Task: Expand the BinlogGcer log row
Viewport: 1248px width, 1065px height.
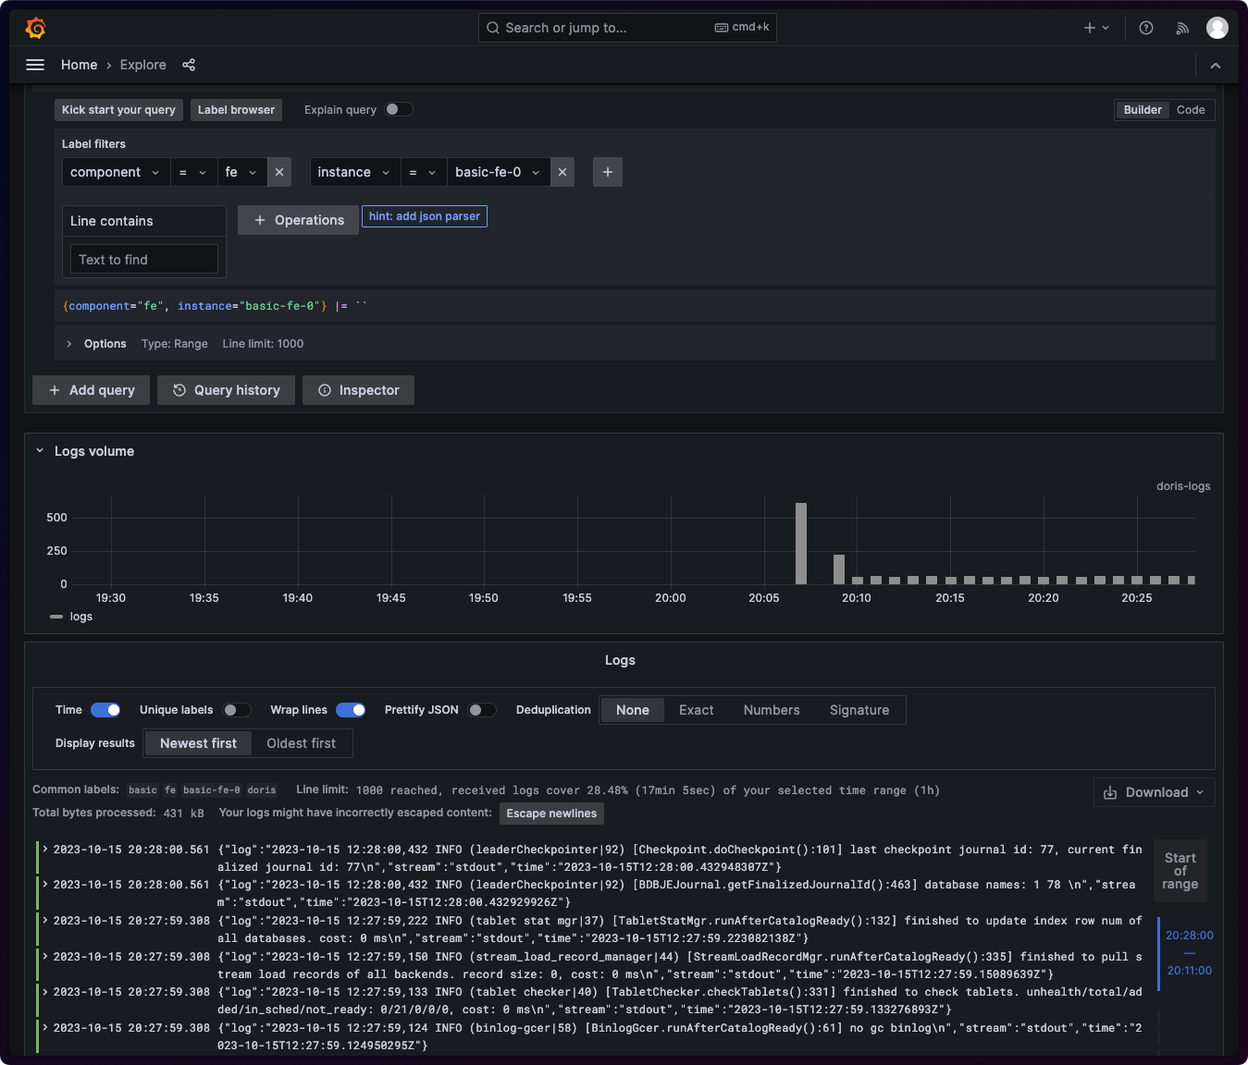Action: [x=44, y=1027]
